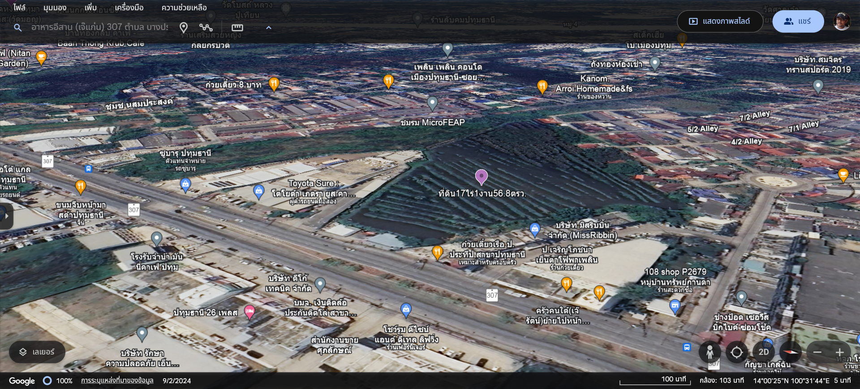
Task: Expand the left side panel arrow
Action: click(x=6, y=216)
